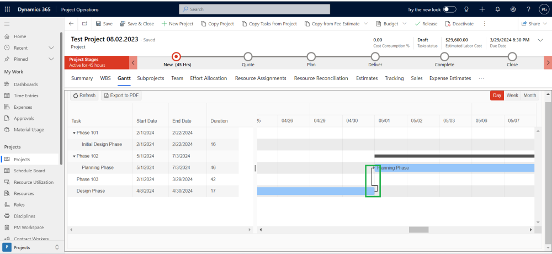Image resolution: width=552 pixels, height=254 pixels.
Task: Open record in new window icon
Action: (84, 24)
